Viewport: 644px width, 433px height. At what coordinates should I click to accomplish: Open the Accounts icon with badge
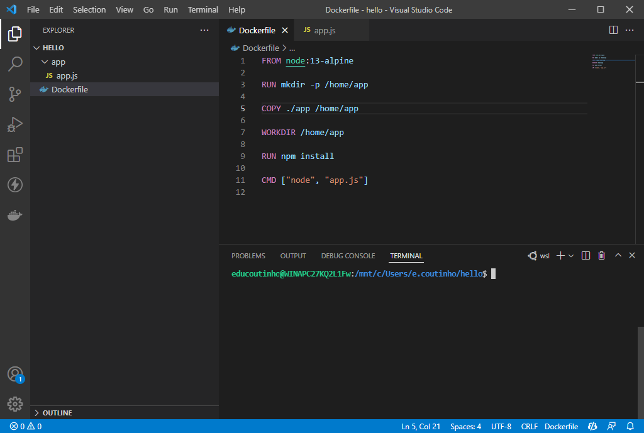tap(16, 375)
